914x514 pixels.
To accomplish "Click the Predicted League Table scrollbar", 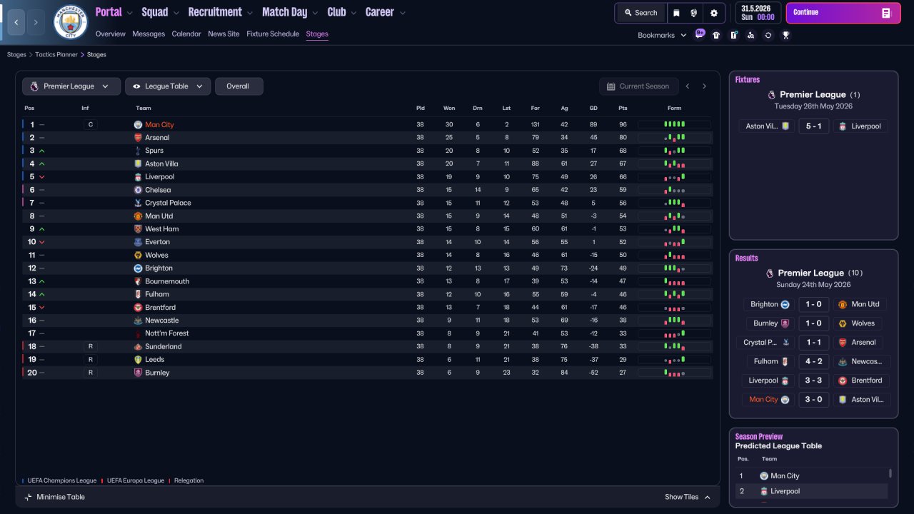I will [890, 473].
